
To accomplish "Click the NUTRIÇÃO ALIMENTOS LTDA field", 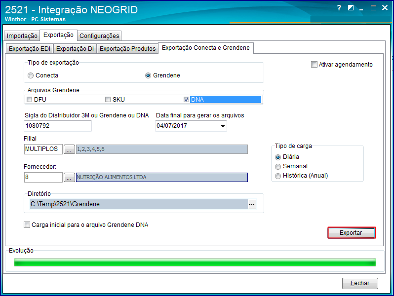I will pyautogui.click(x=162, y=177).
